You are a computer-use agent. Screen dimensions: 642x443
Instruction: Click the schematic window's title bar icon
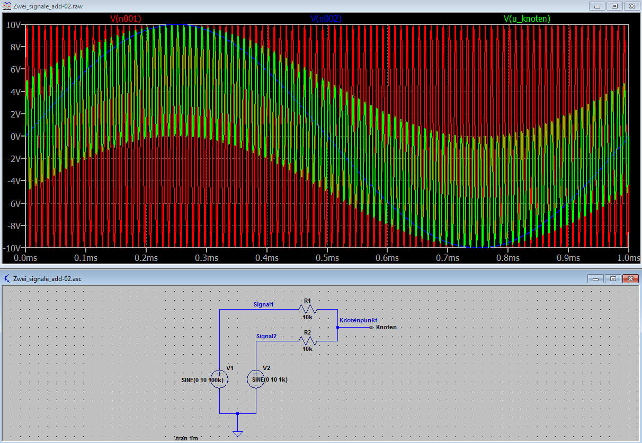[x=6, y=278]
